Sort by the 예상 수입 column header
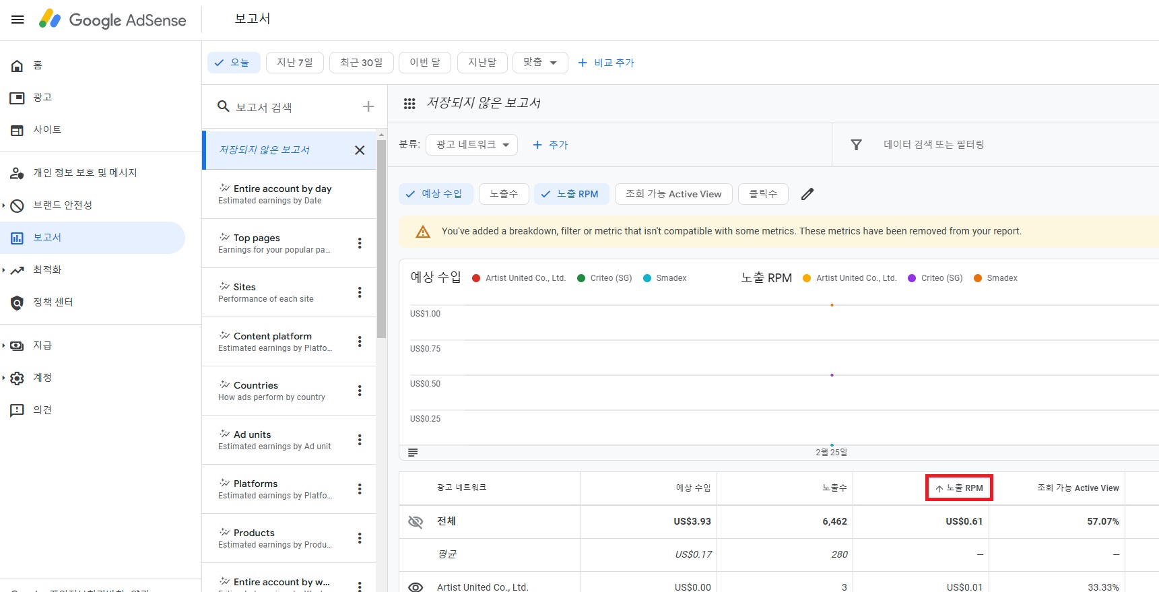This screenshot has width=1159, height=592. (693, 488)
